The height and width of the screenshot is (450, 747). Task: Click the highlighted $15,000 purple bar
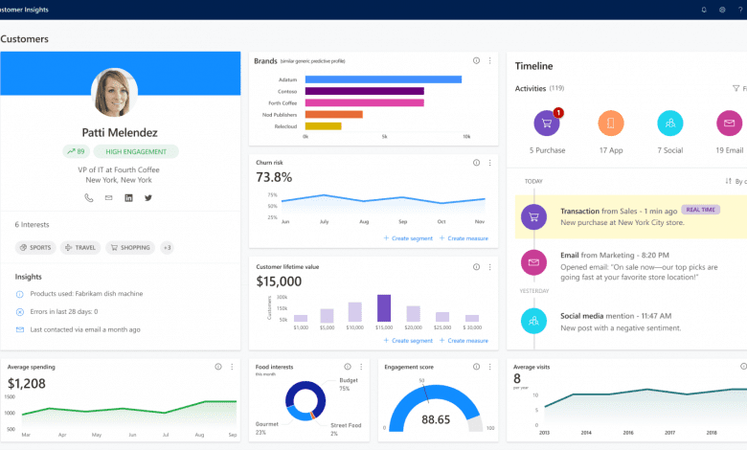tap(384, 308)
